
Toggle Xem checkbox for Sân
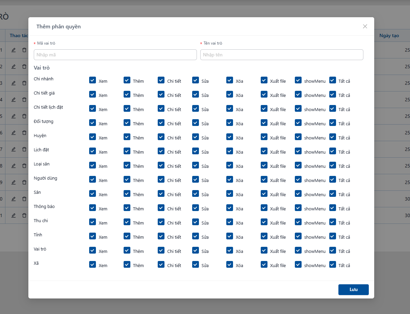93,193
